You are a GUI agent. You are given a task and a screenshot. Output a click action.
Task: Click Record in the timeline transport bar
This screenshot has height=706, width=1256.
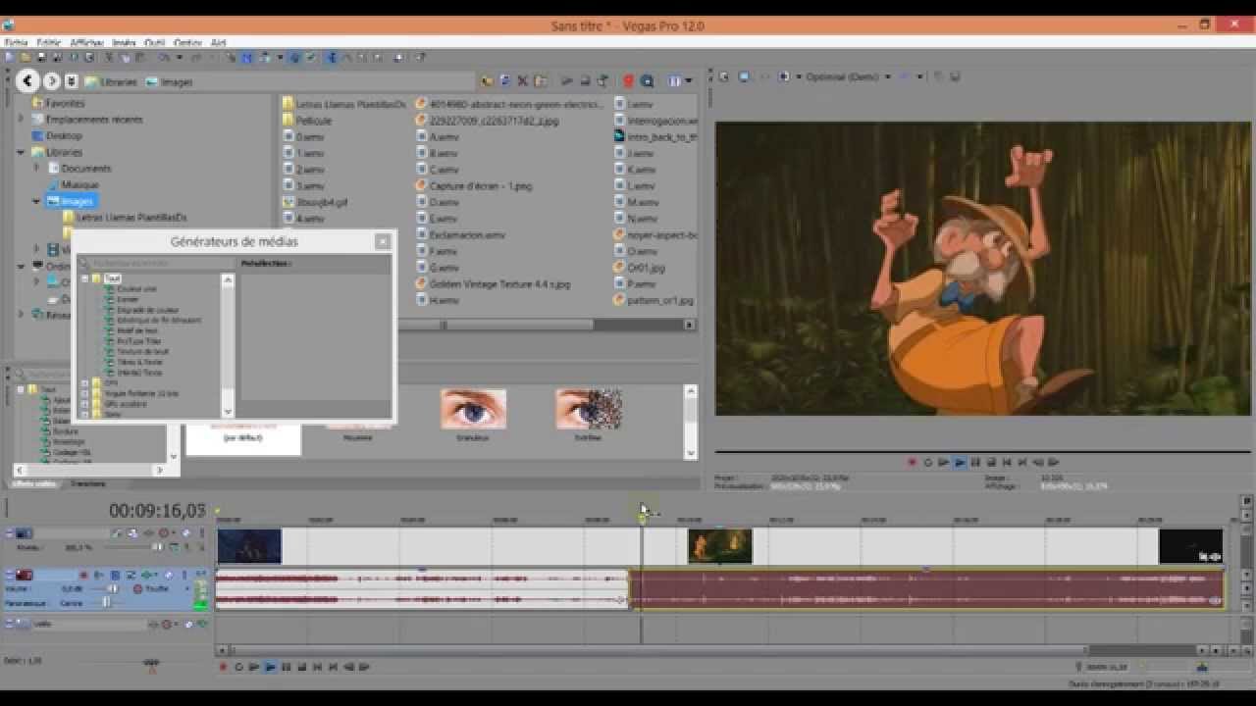point(223,667)
